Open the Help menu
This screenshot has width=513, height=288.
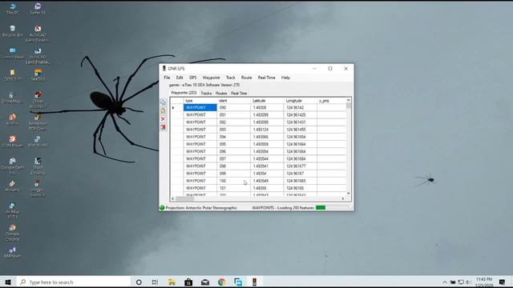[285, 78]
